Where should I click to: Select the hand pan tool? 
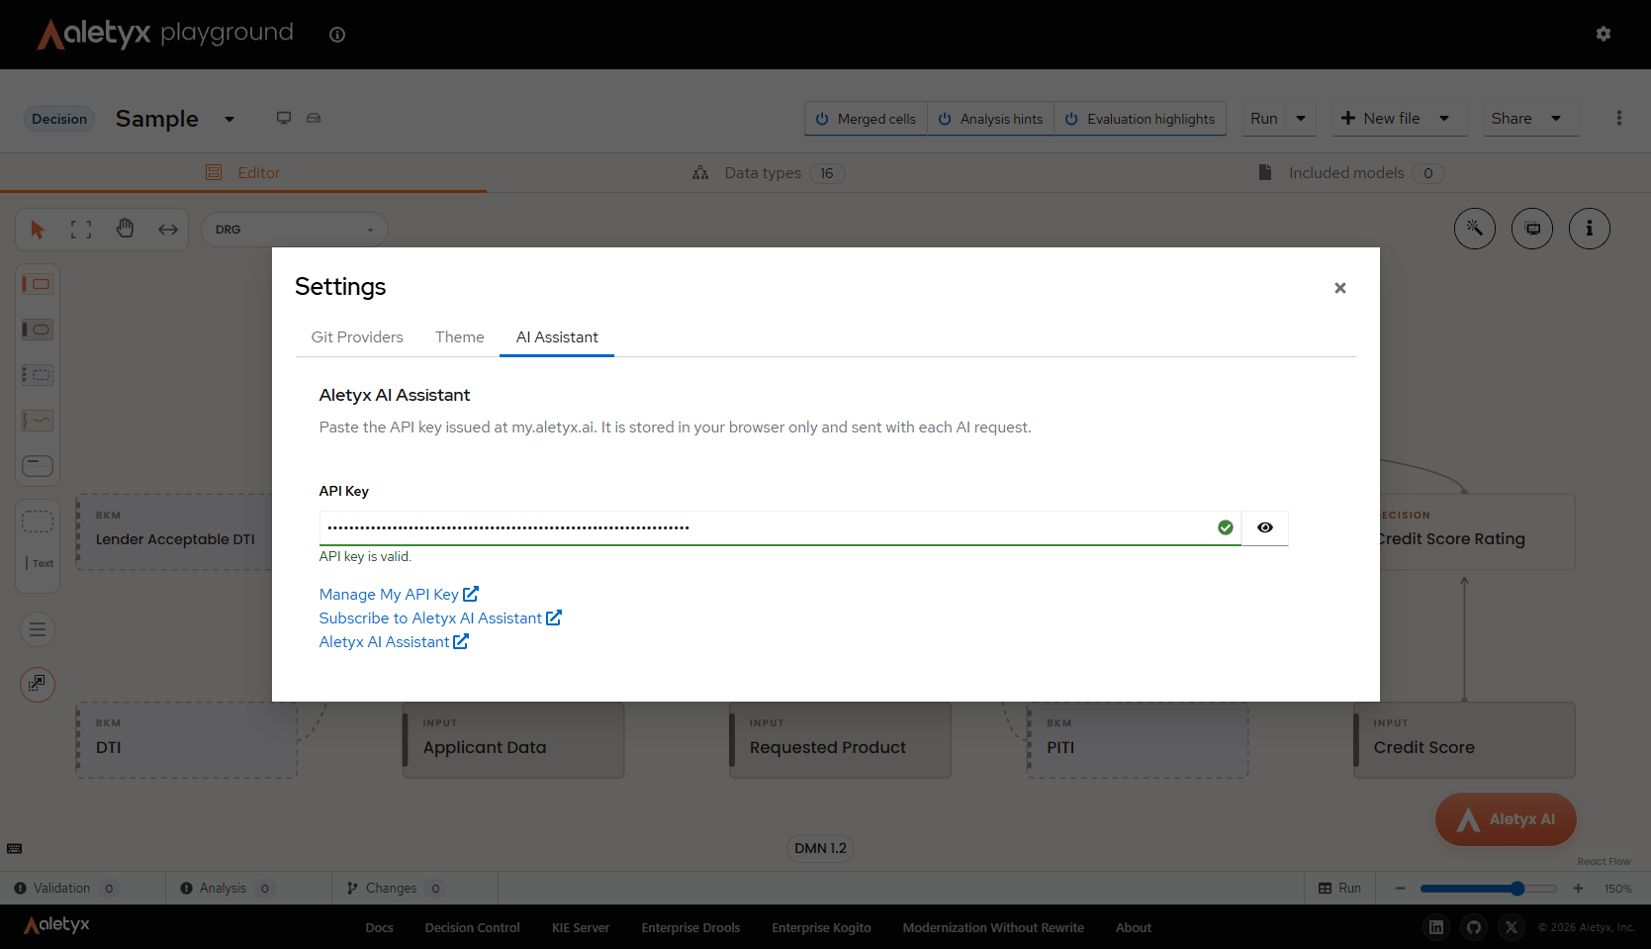click(125, 230)
